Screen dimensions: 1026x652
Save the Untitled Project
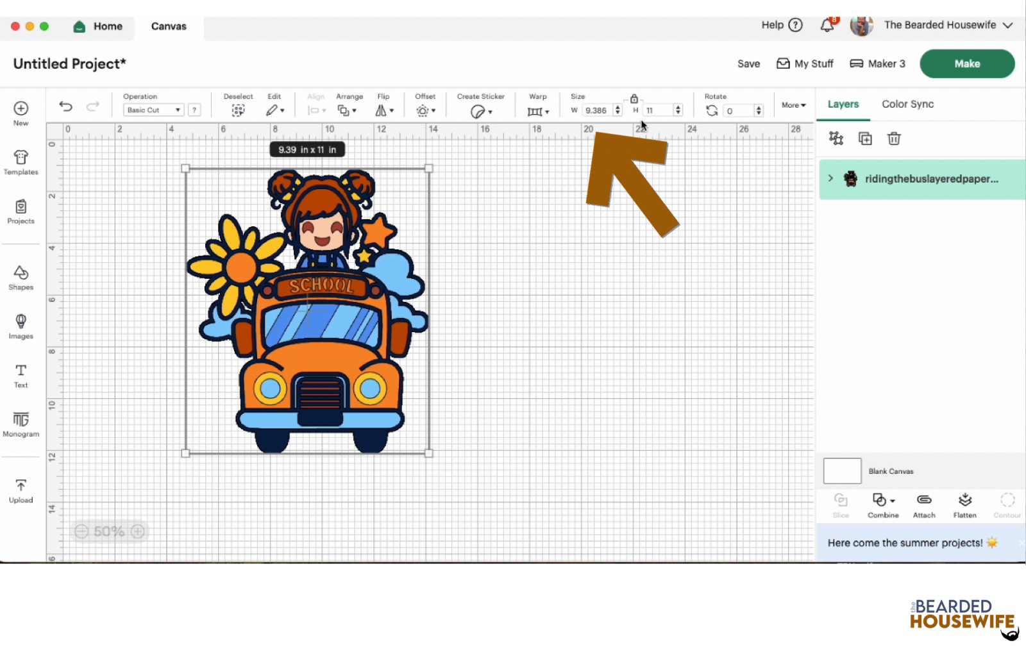[x=748, y=63]
